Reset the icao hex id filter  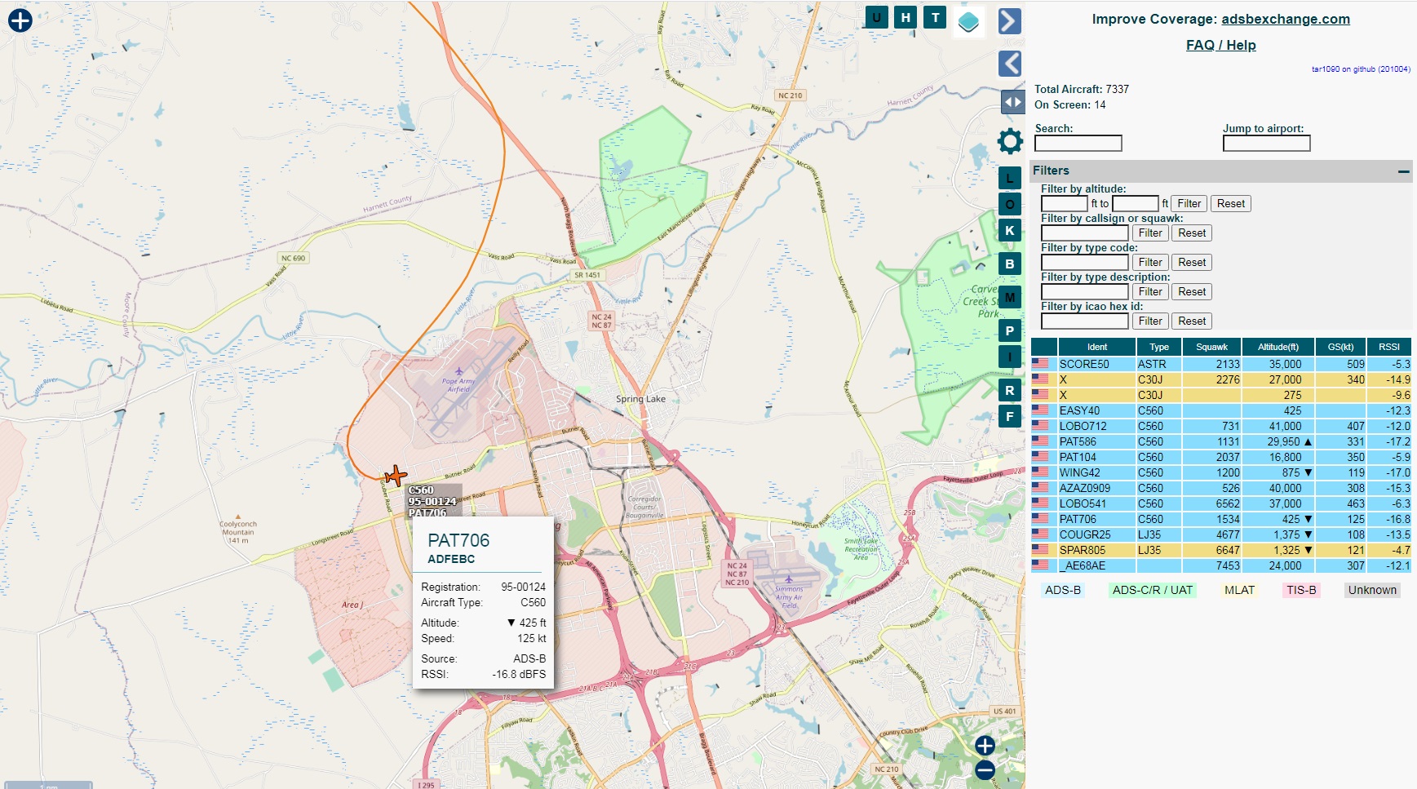point(1192,321)
